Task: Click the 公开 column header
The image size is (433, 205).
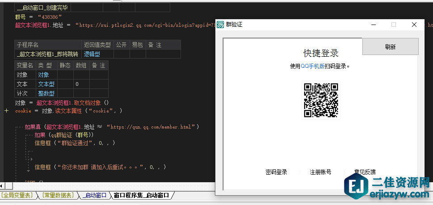Action: coord(122,45)
